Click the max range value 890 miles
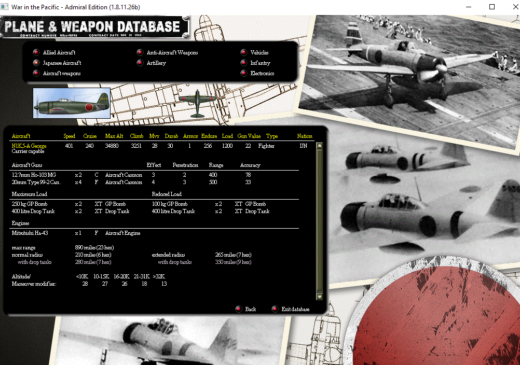This screenshot has height=365, width=520. (x=94, y=247)
